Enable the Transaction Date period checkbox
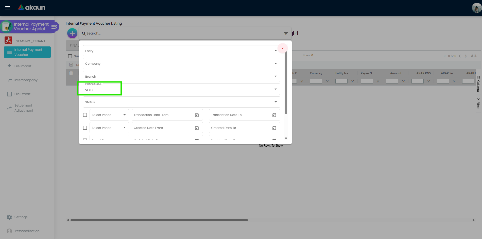 point(85,115)
